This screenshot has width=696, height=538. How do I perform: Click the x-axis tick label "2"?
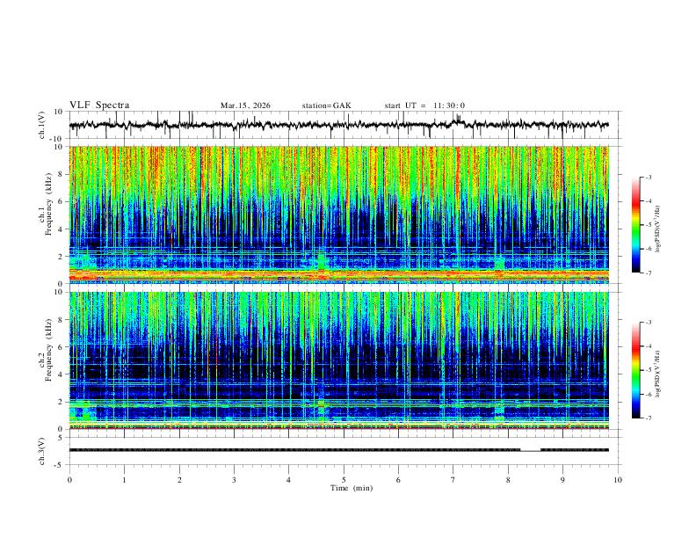(179, 480)
